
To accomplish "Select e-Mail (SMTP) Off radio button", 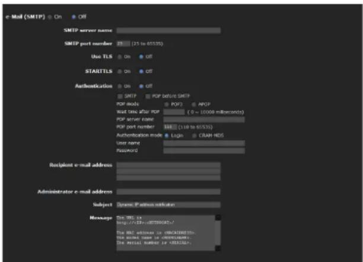I will pyautogui.click(x=74, y=17).
